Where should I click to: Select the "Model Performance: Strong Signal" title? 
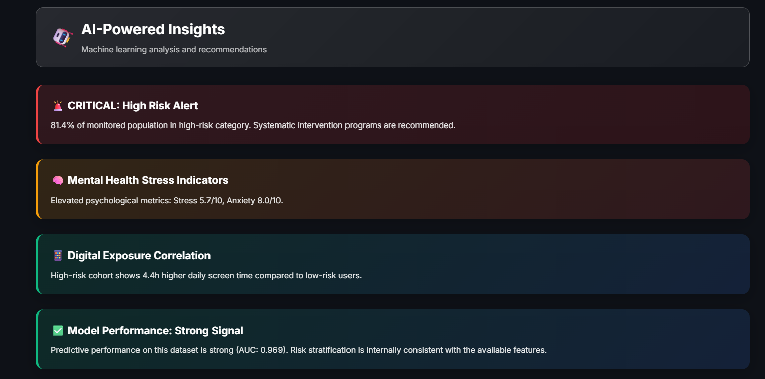click(155, 331)
